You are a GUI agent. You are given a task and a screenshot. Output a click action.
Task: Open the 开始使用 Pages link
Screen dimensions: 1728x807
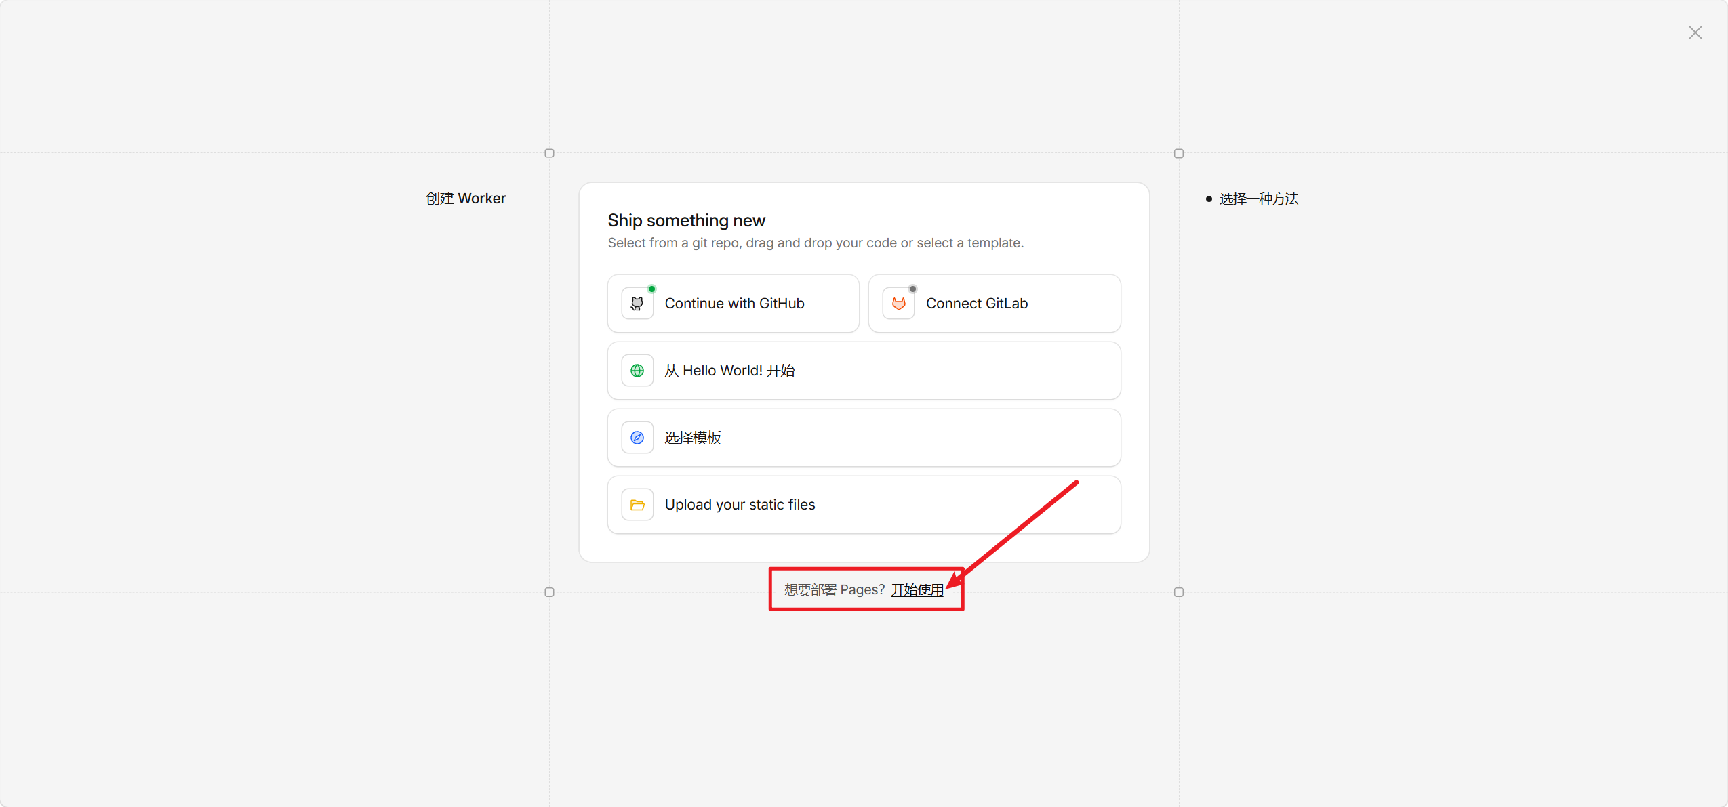tap(917, 589)
